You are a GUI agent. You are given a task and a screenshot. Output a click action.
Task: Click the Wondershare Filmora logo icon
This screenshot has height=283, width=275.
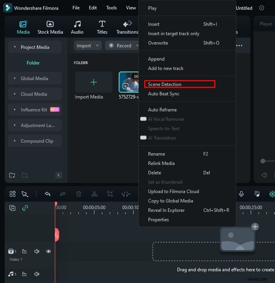[7, 8]
